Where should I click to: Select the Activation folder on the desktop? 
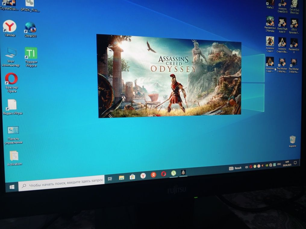coord(14,158)
